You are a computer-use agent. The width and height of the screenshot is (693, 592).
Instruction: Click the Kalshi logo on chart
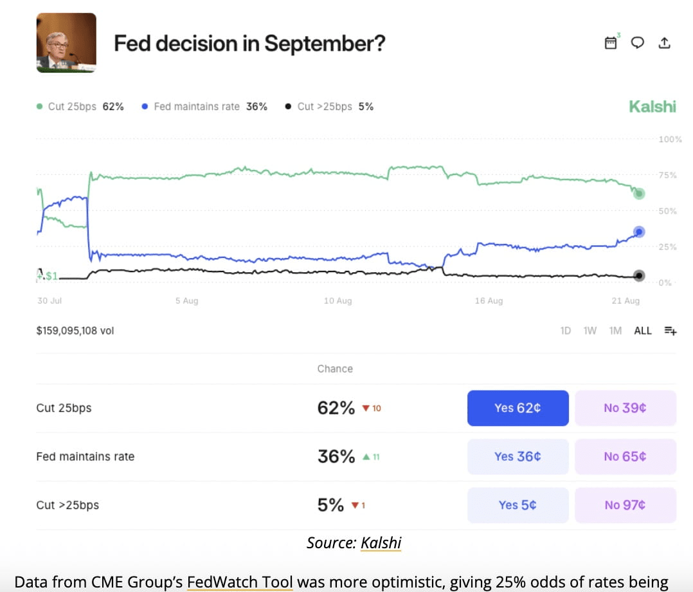point(652,107)
